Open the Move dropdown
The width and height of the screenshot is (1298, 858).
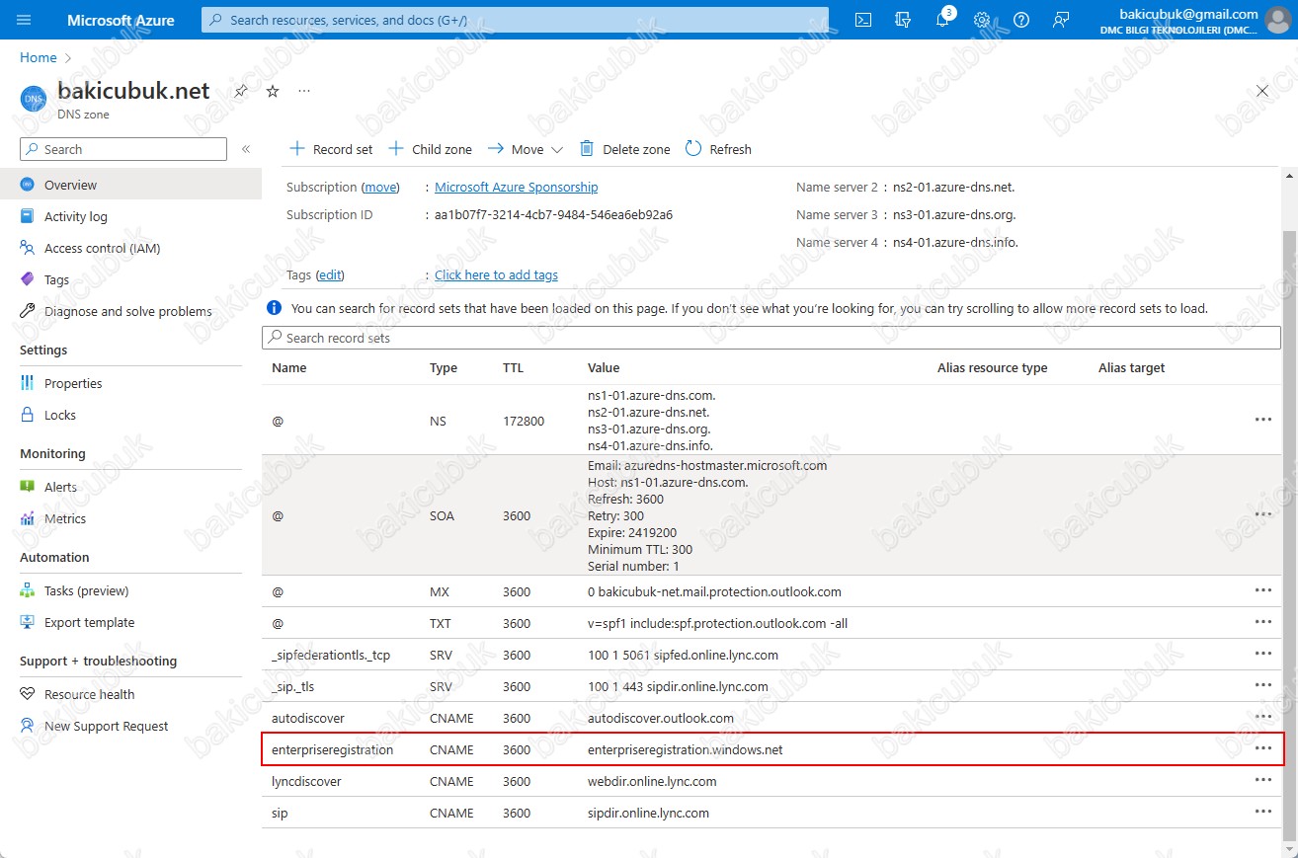(526, 149)
